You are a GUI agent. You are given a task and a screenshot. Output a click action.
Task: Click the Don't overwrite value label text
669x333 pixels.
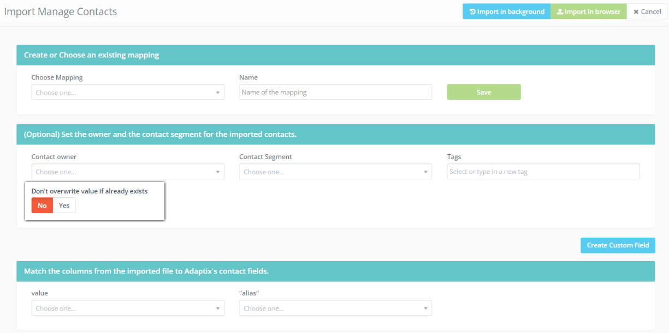(x=90, y=191)
